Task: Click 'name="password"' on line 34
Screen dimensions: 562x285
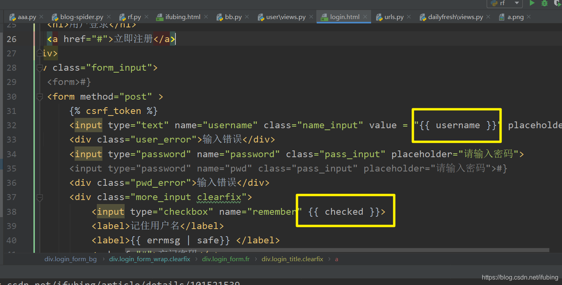Action: point(239,154)
